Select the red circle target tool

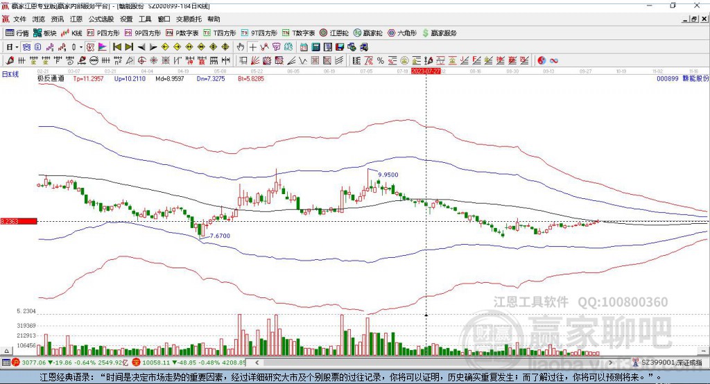coord(141,60)
